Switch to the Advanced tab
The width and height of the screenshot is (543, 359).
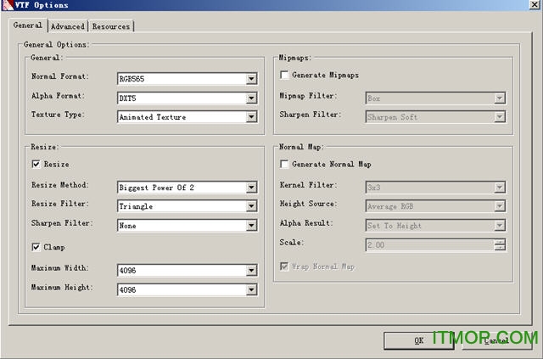click(x=68, y=26)
